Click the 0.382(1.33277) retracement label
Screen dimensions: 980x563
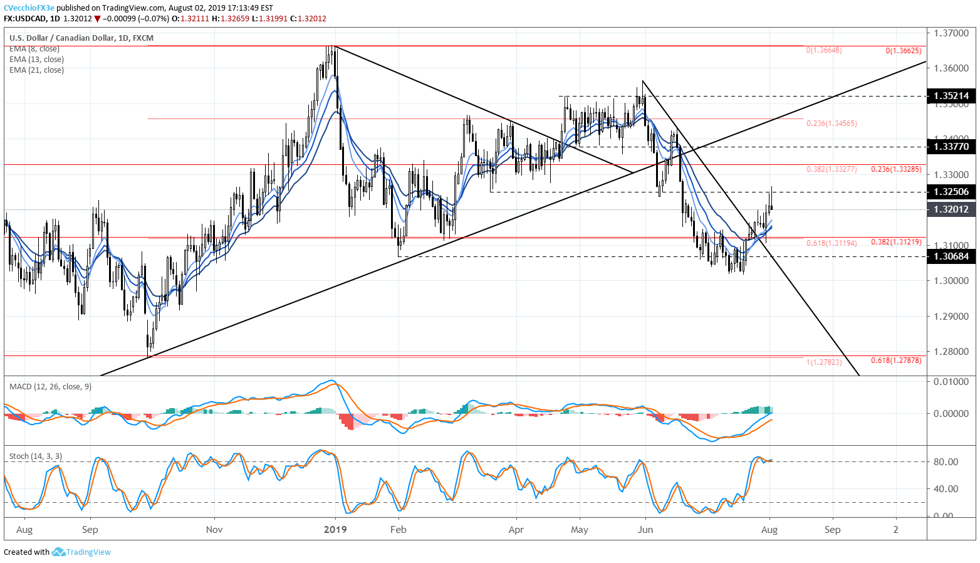tap(831, 169)
